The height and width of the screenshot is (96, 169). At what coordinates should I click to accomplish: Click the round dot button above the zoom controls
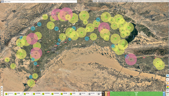click(2, 87)
